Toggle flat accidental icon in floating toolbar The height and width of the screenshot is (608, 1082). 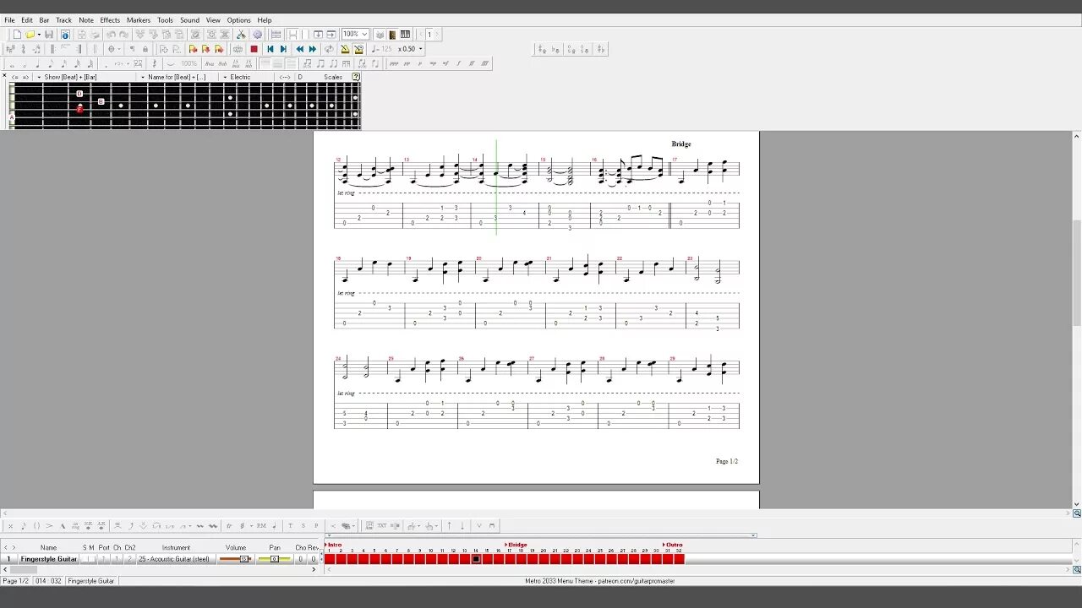(555, 49)
